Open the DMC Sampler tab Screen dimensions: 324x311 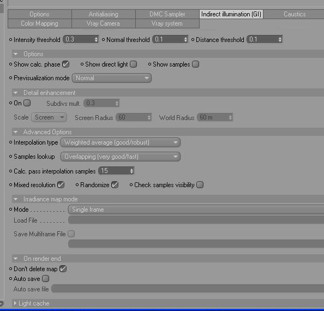[x=167, y=14]
